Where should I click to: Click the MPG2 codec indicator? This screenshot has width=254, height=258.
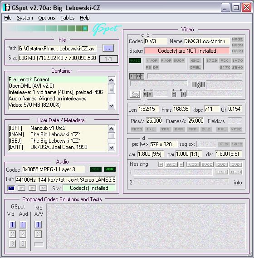coord(237,39)
